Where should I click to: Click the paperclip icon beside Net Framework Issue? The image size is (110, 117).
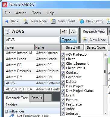coord(11,115)
